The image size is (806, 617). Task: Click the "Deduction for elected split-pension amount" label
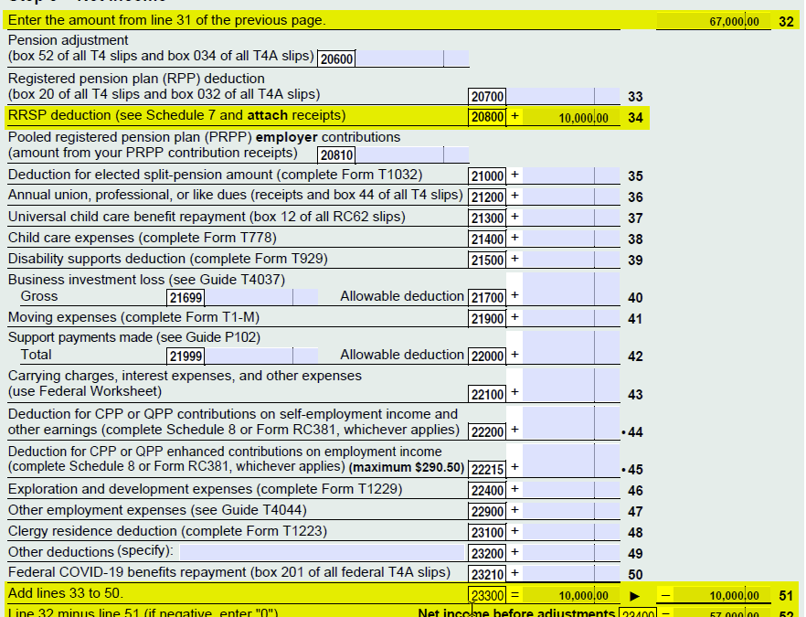(x=140, y=175)
